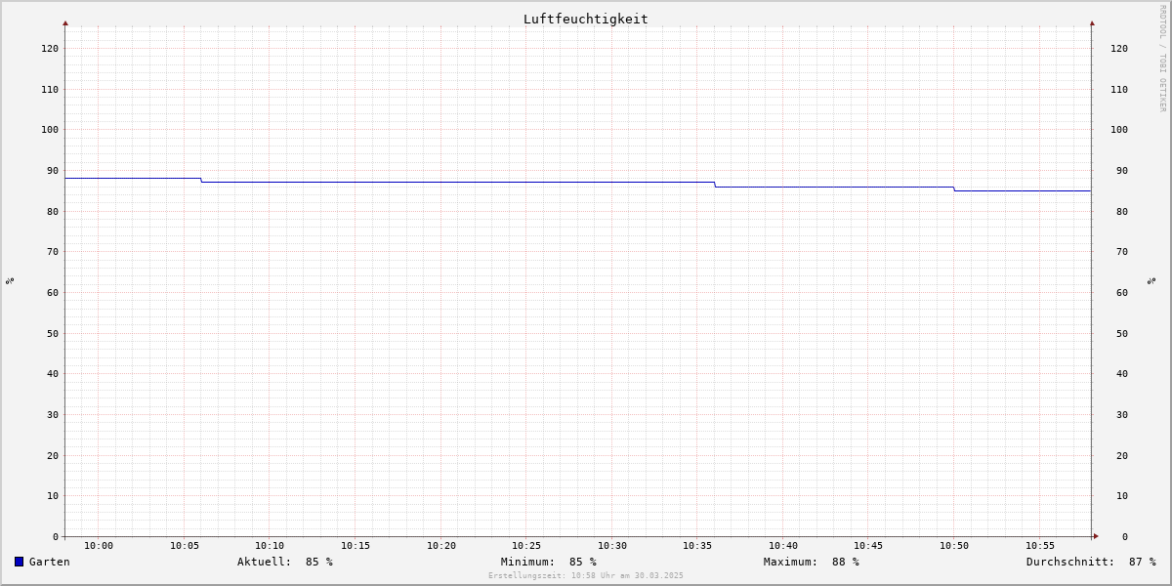Click the left axis 120 label
This screenshot has height=586, width=1172.
click(50, 48)
